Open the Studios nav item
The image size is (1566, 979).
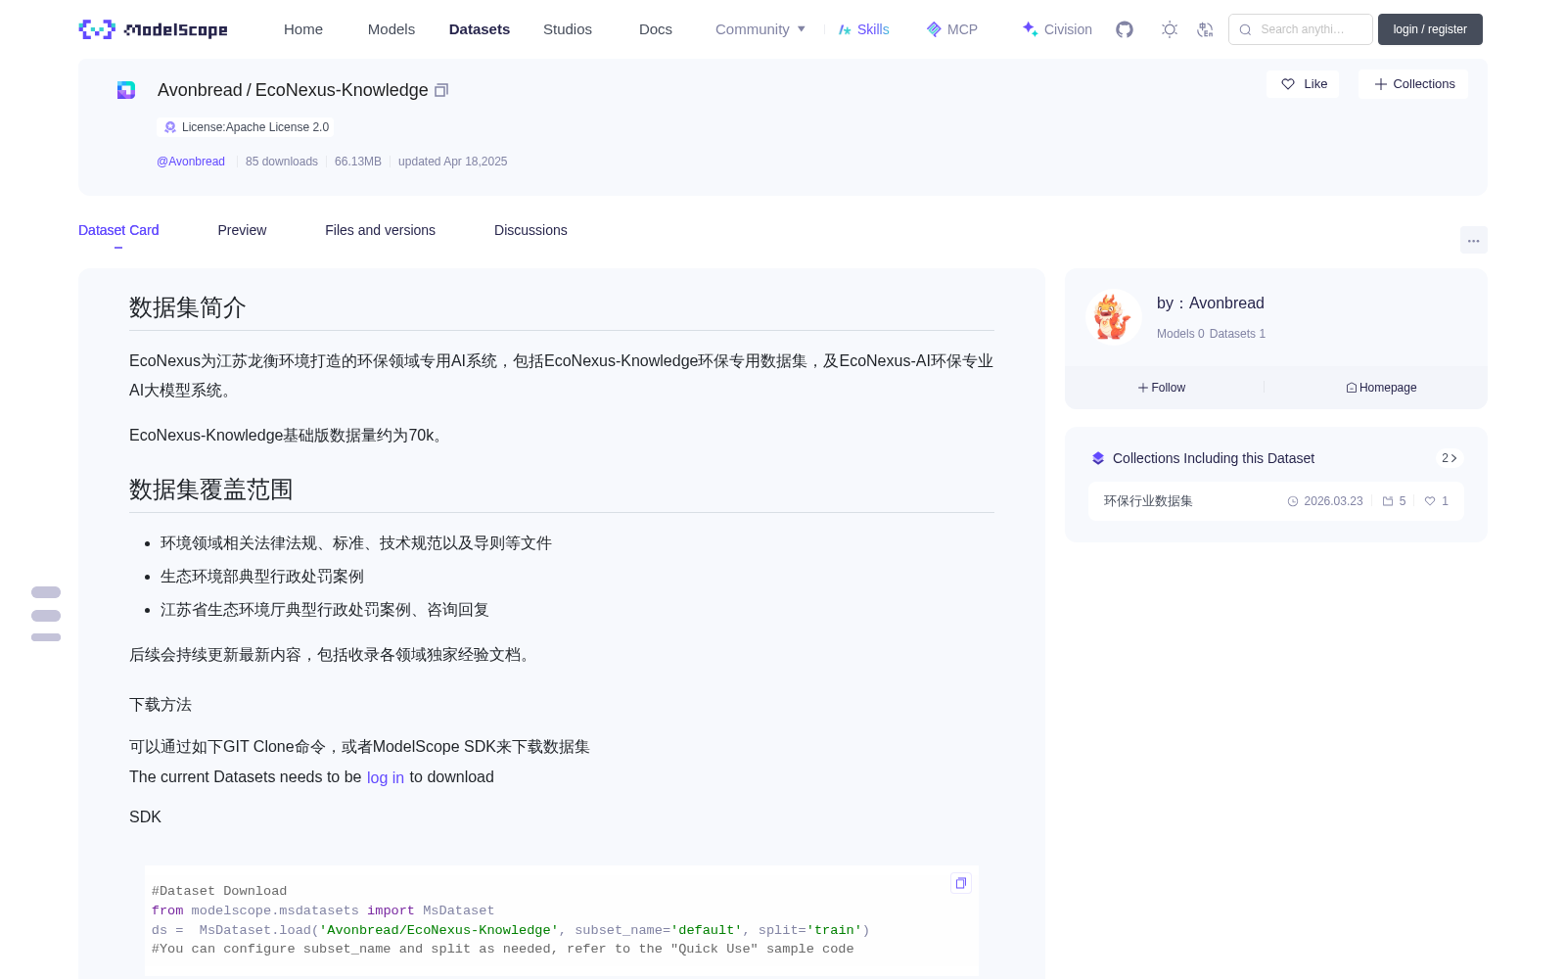568,29
